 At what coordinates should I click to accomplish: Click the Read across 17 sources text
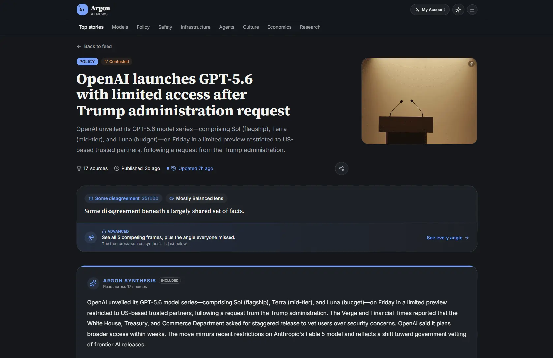tap(125, 287)
